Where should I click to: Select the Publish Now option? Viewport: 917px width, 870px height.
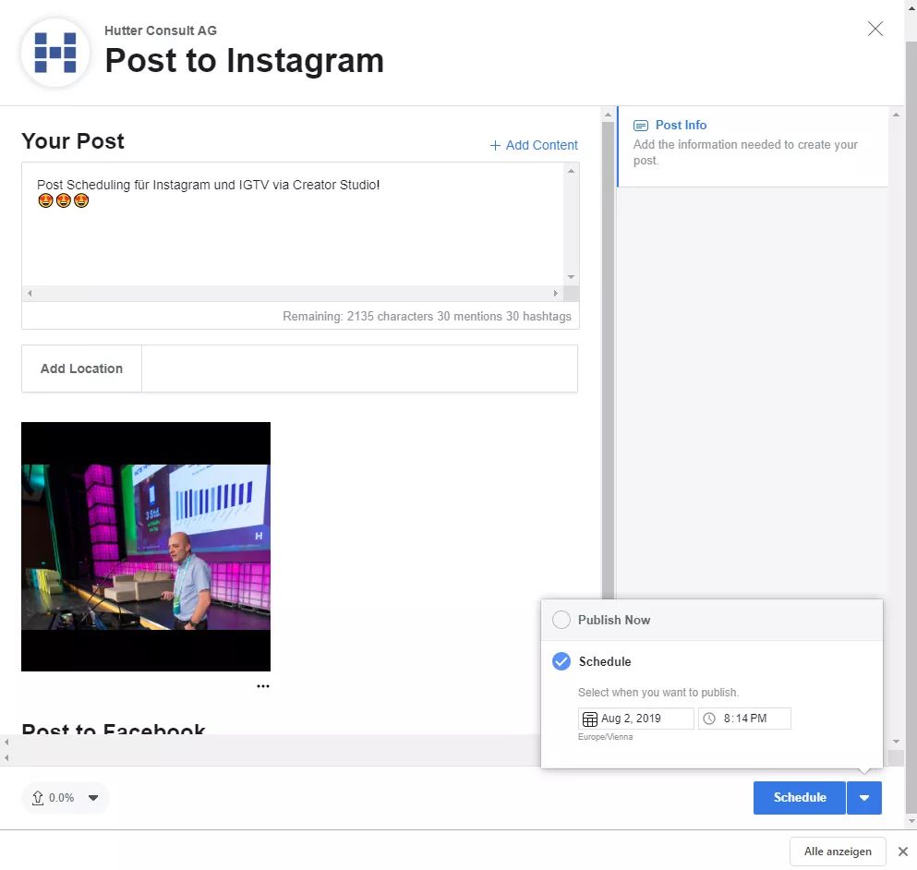click(561, 620)
